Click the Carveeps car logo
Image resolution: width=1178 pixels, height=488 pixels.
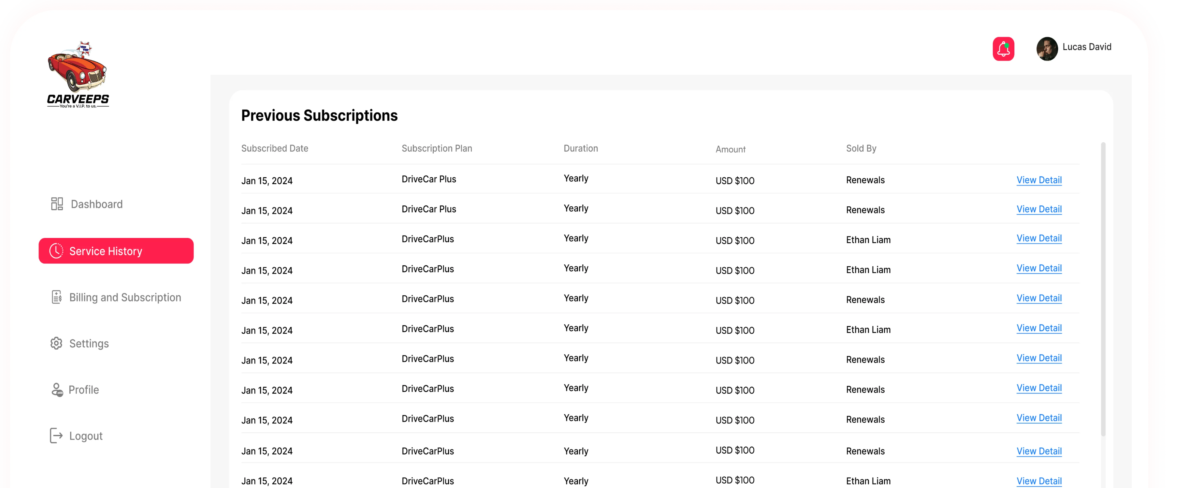tap(77, 73)
